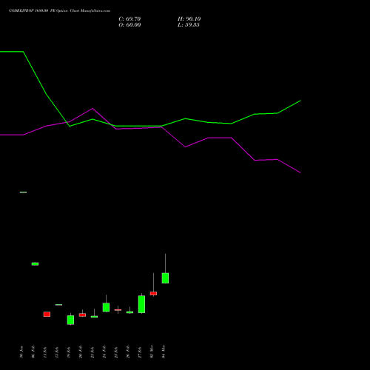
Task: Click the 30 Jan date label
Action: pos(21,352)
